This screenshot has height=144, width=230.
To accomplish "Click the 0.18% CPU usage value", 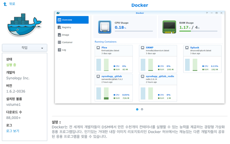I will coord(120,27).
